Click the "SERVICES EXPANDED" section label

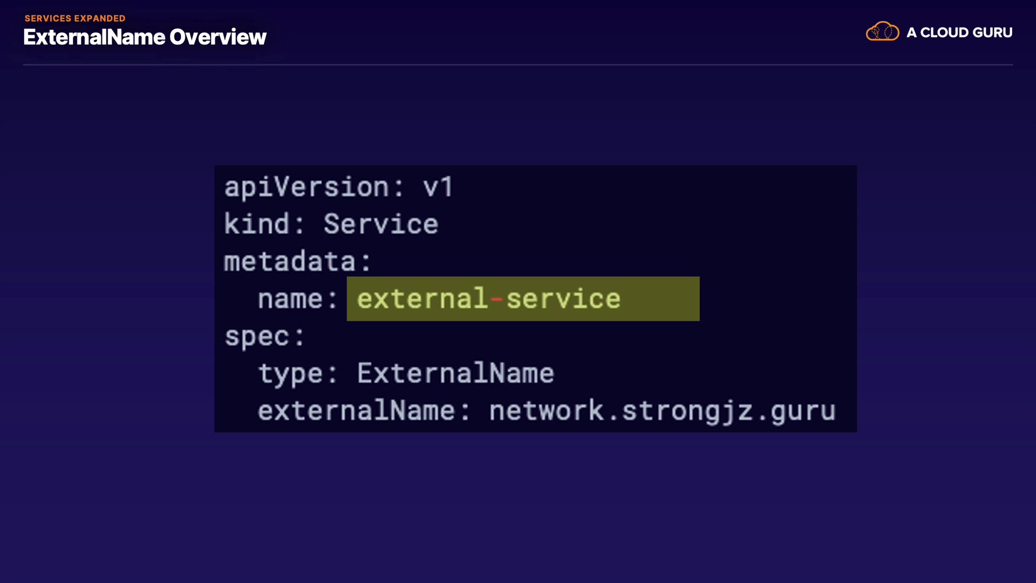click(75, 18)
